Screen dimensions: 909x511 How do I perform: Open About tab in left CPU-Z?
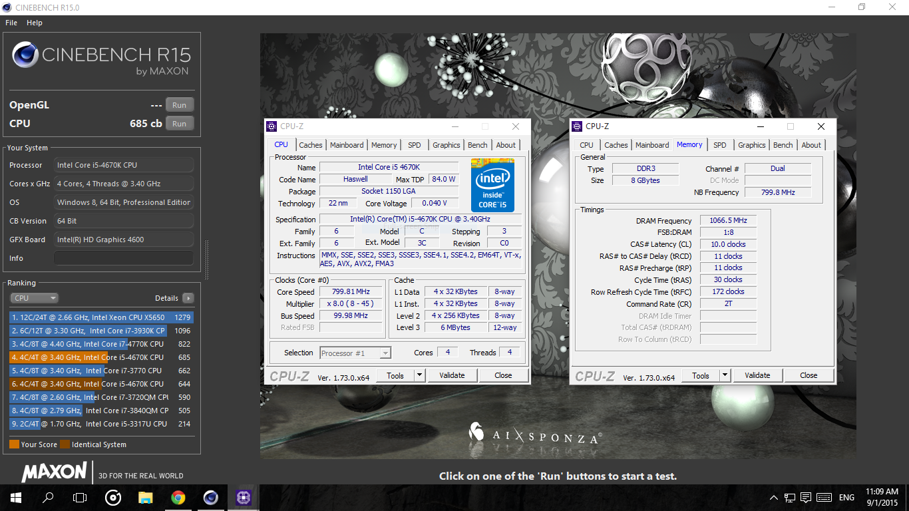(506, 145)
